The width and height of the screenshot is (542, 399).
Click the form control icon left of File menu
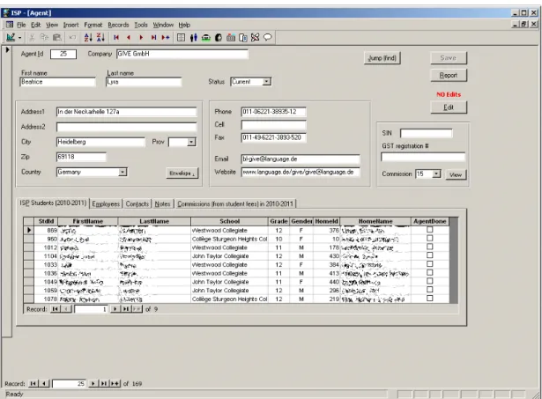point(10,25)
